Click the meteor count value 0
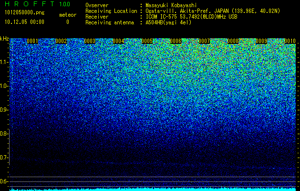 (x=68, y=22)
